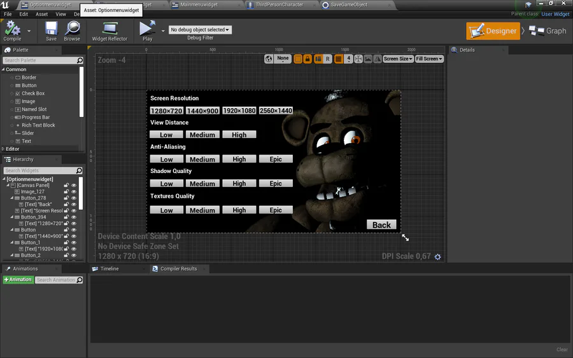This screenshot has height=358, width=573.
Task: Switch to SaveGameObject tab
Action: (x=349, y=4)
